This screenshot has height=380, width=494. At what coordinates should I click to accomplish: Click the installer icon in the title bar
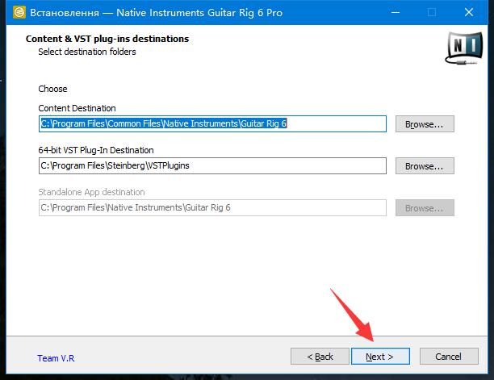[x=19, y=13]
